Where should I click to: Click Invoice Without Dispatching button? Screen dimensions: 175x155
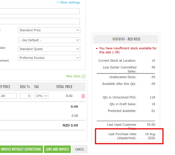[21, 149]
